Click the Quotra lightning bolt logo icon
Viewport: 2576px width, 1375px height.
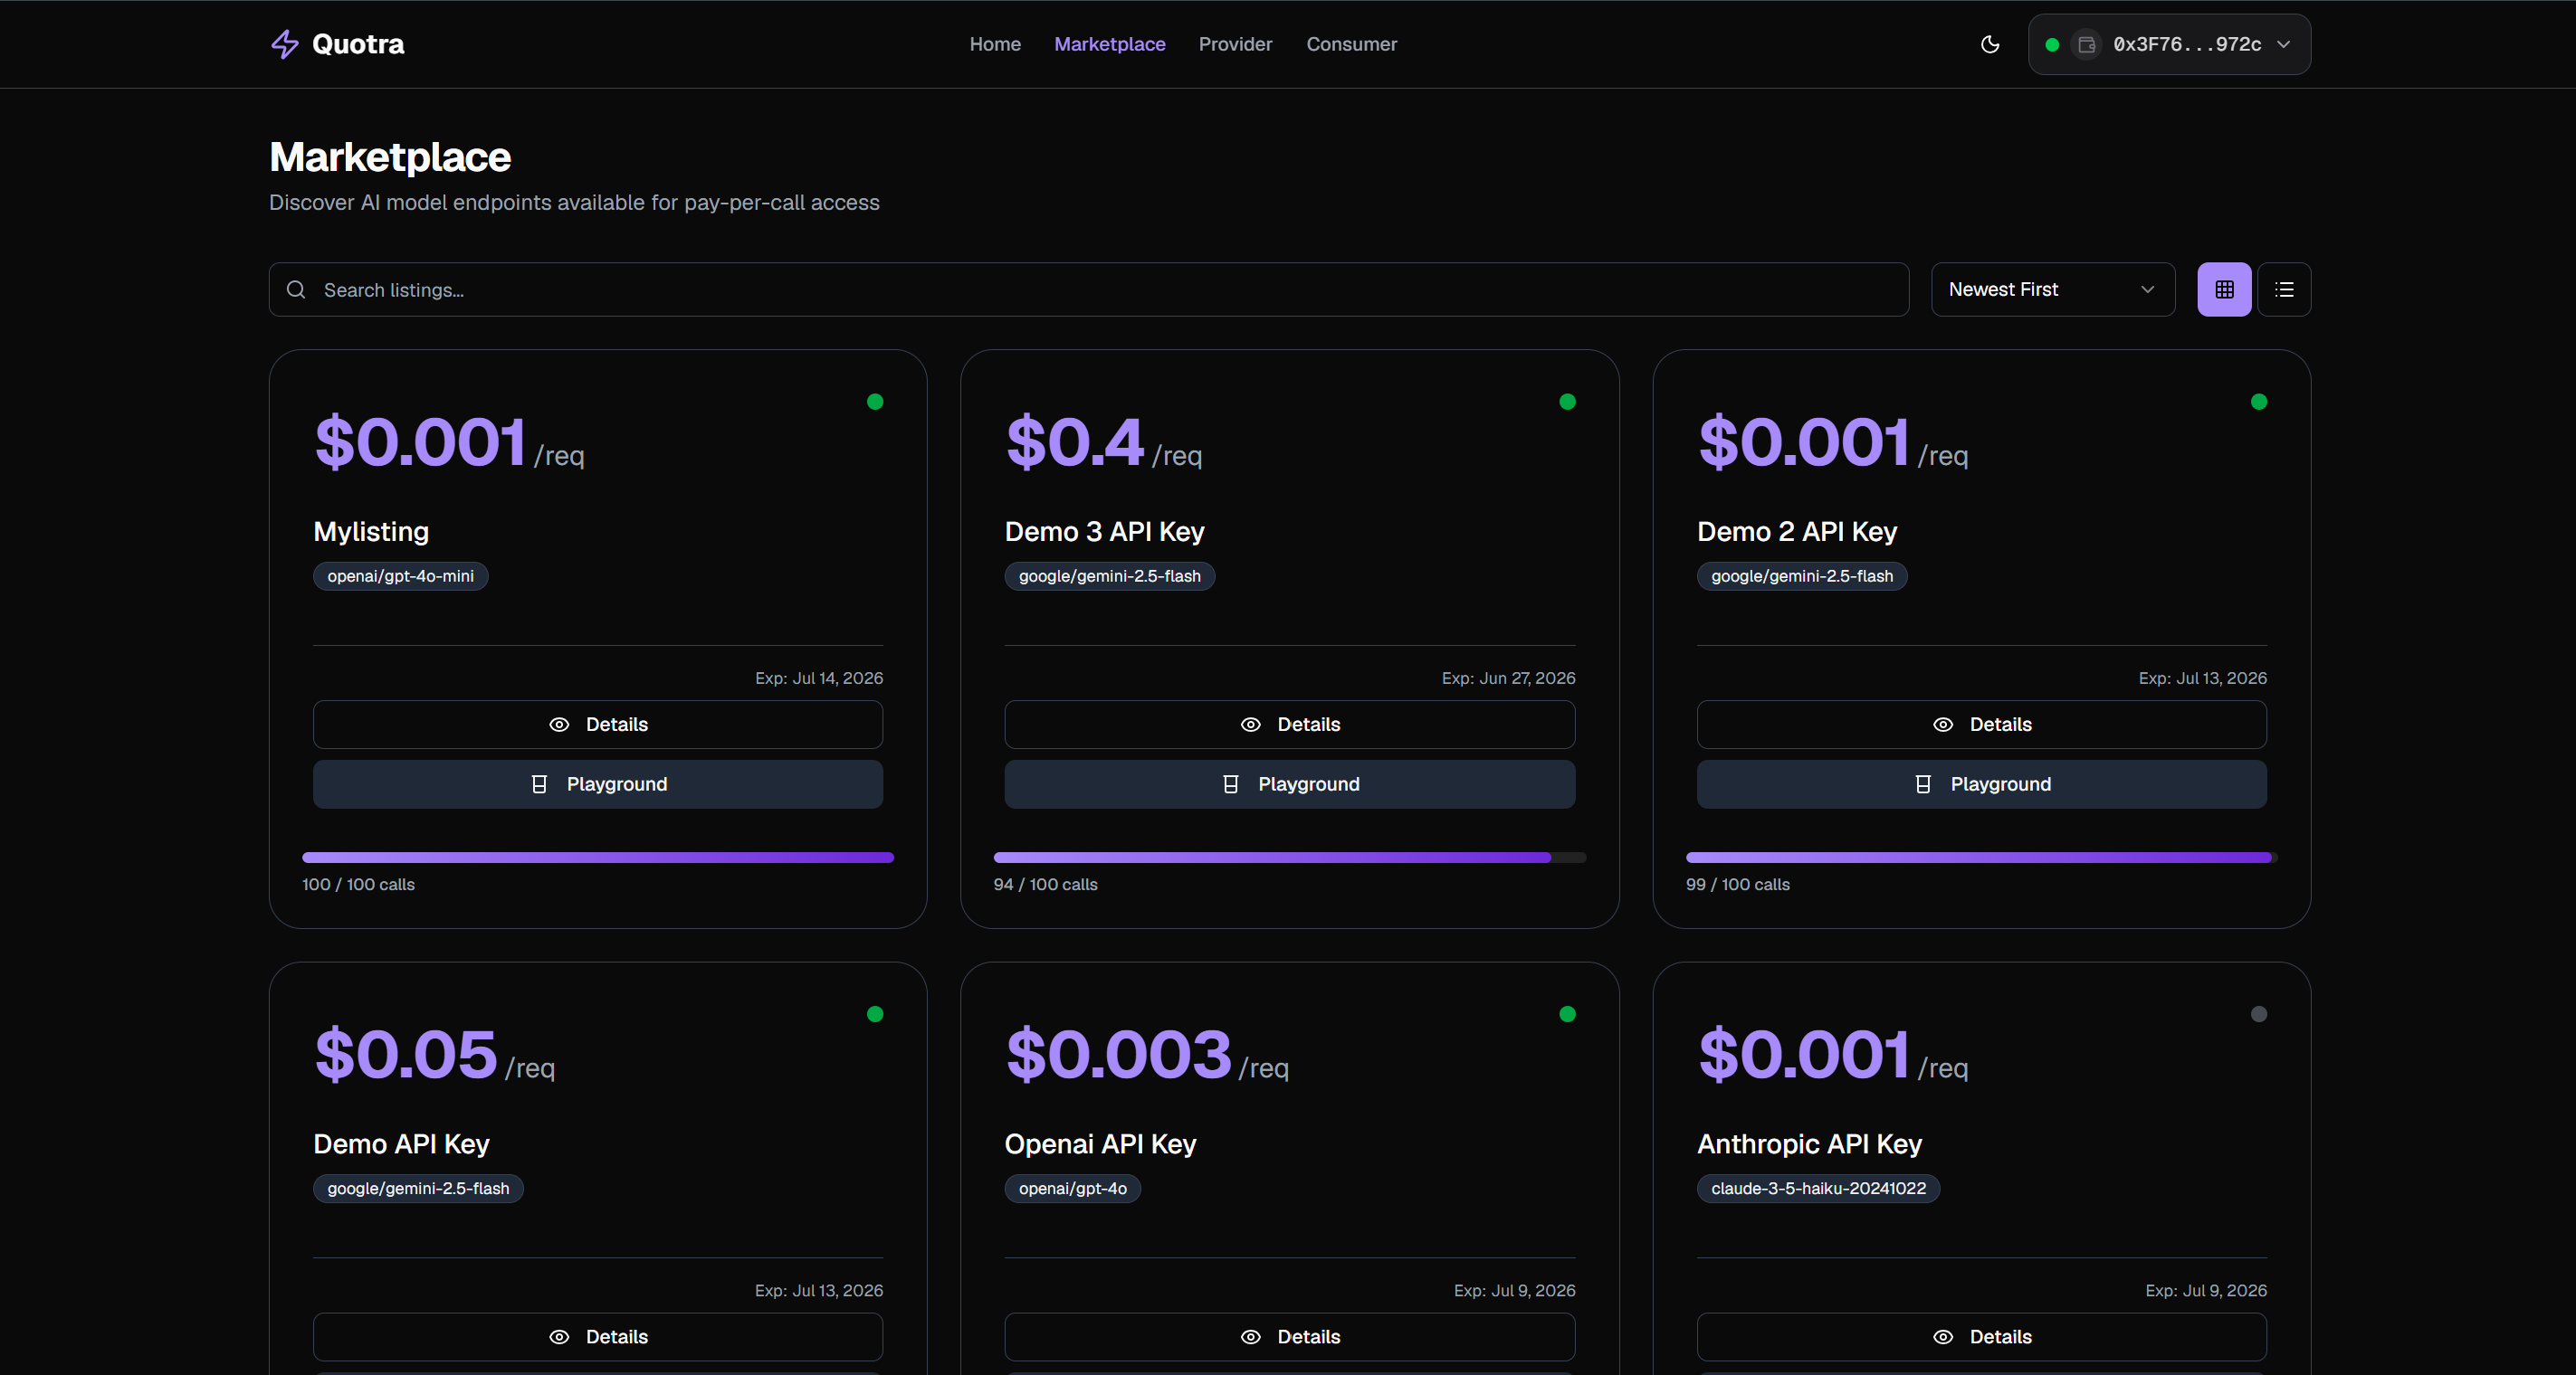point(285,44)
